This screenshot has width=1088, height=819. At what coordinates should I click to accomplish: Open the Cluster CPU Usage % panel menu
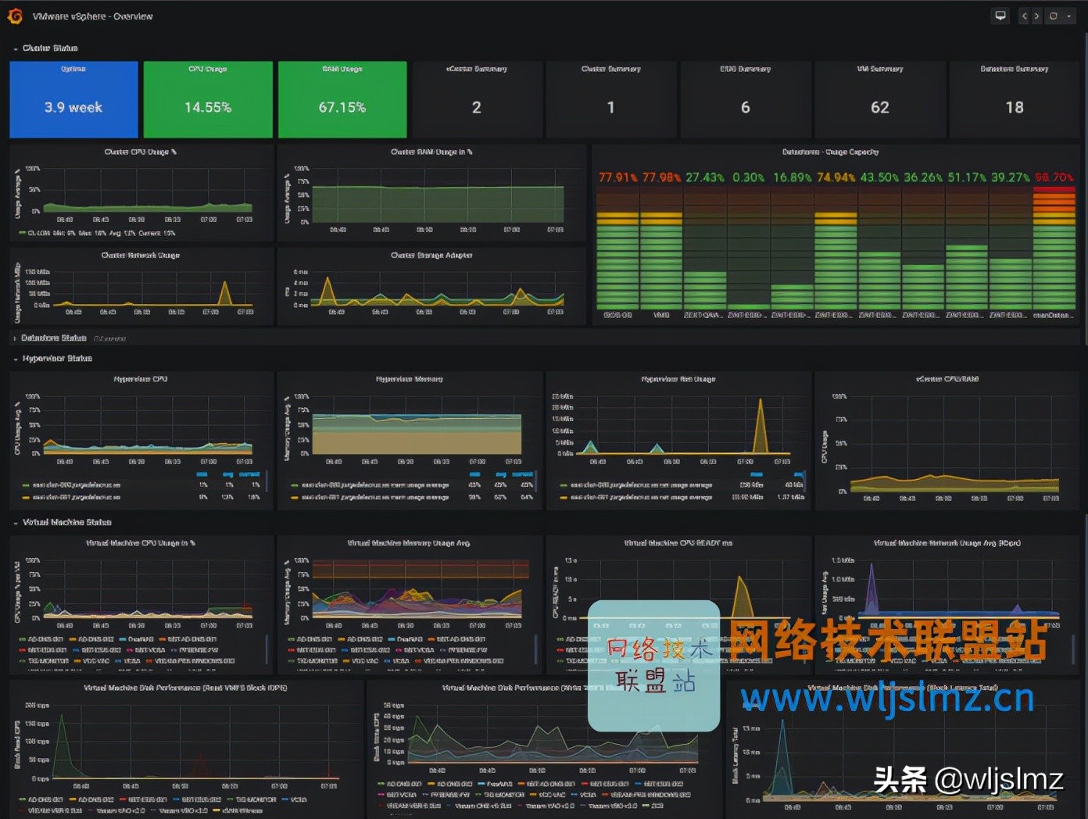[141, 152]
